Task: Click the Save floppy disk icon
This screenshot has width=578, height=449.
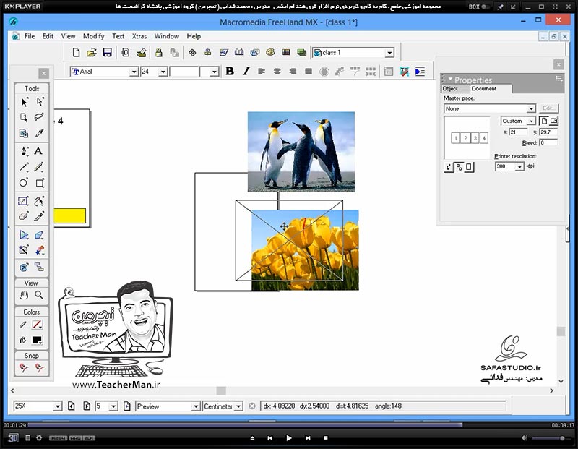Action: 107,52
